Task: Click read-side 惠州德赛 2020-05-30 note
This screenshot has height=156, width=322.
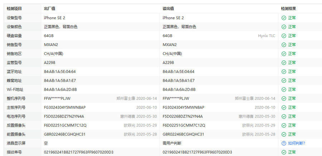Action: [257, 116]
